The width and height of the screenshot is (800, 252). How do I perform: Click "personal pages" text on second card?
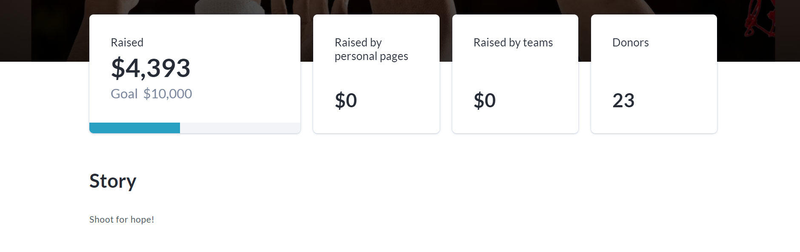coord(371,56)
